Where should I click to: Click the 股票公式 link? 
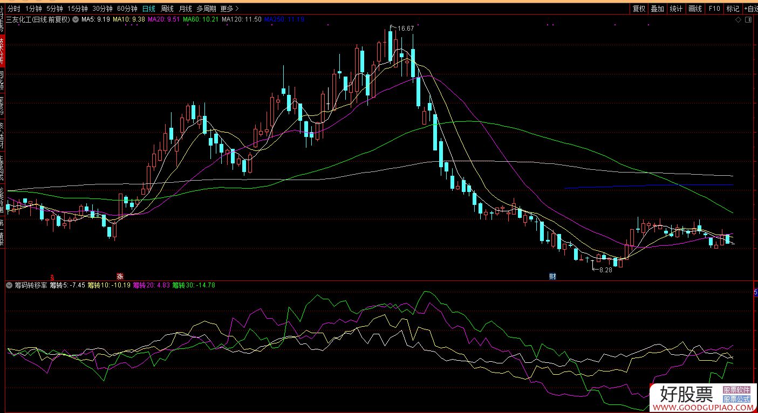736,399
